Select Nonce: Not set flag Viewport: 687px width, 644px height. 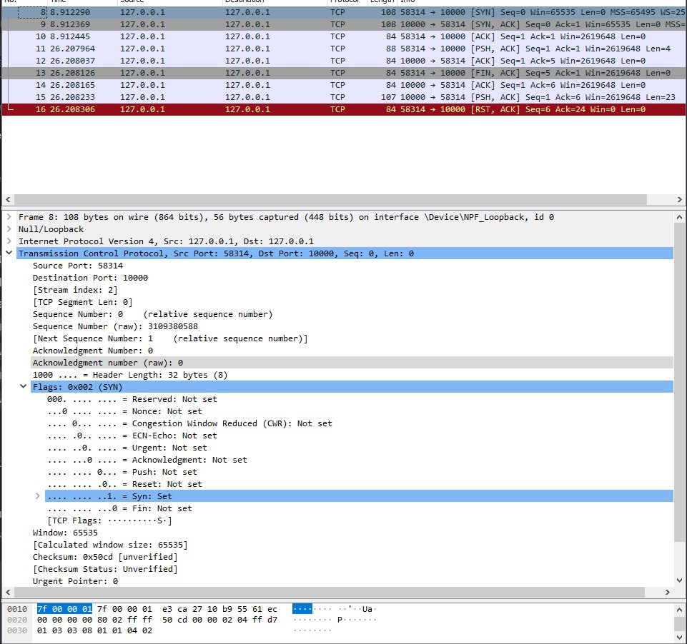124,411
